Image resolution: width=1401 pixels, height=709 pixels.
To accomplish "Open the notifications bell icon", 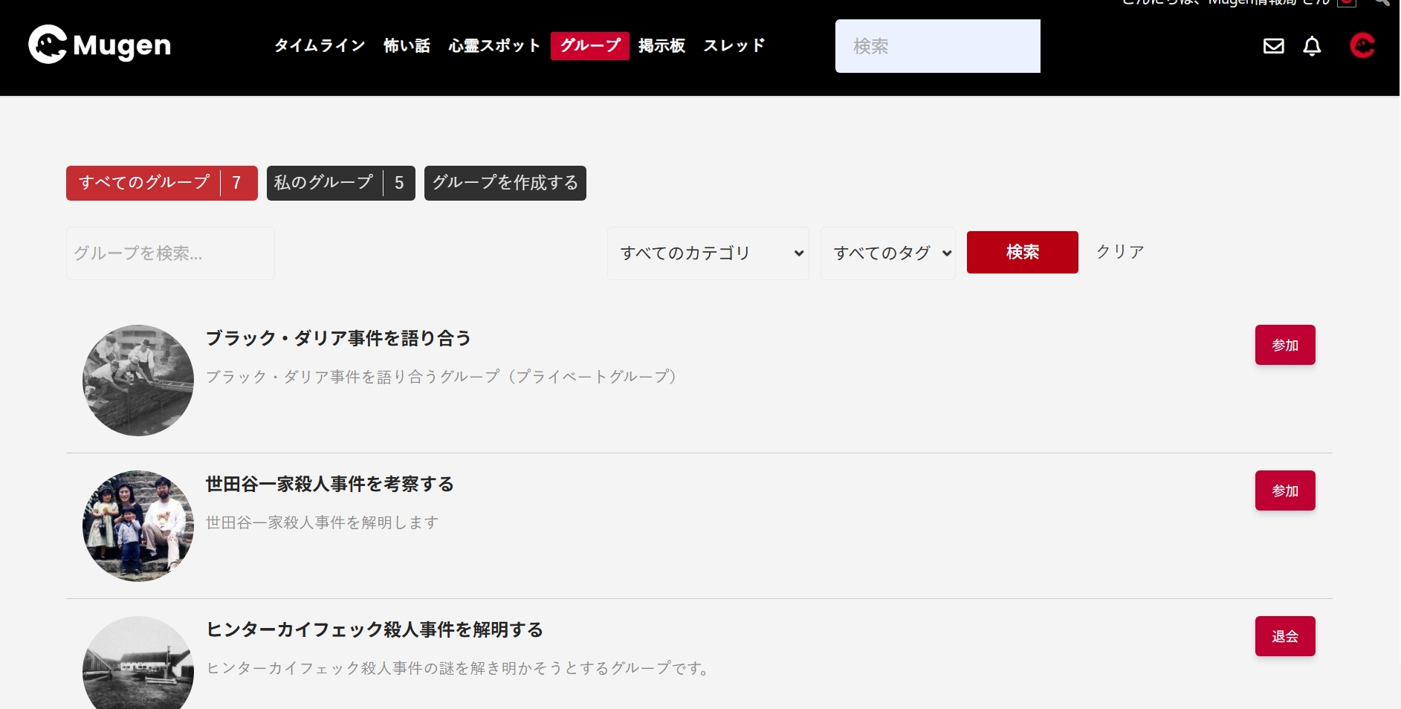I will coord(1312,46).
